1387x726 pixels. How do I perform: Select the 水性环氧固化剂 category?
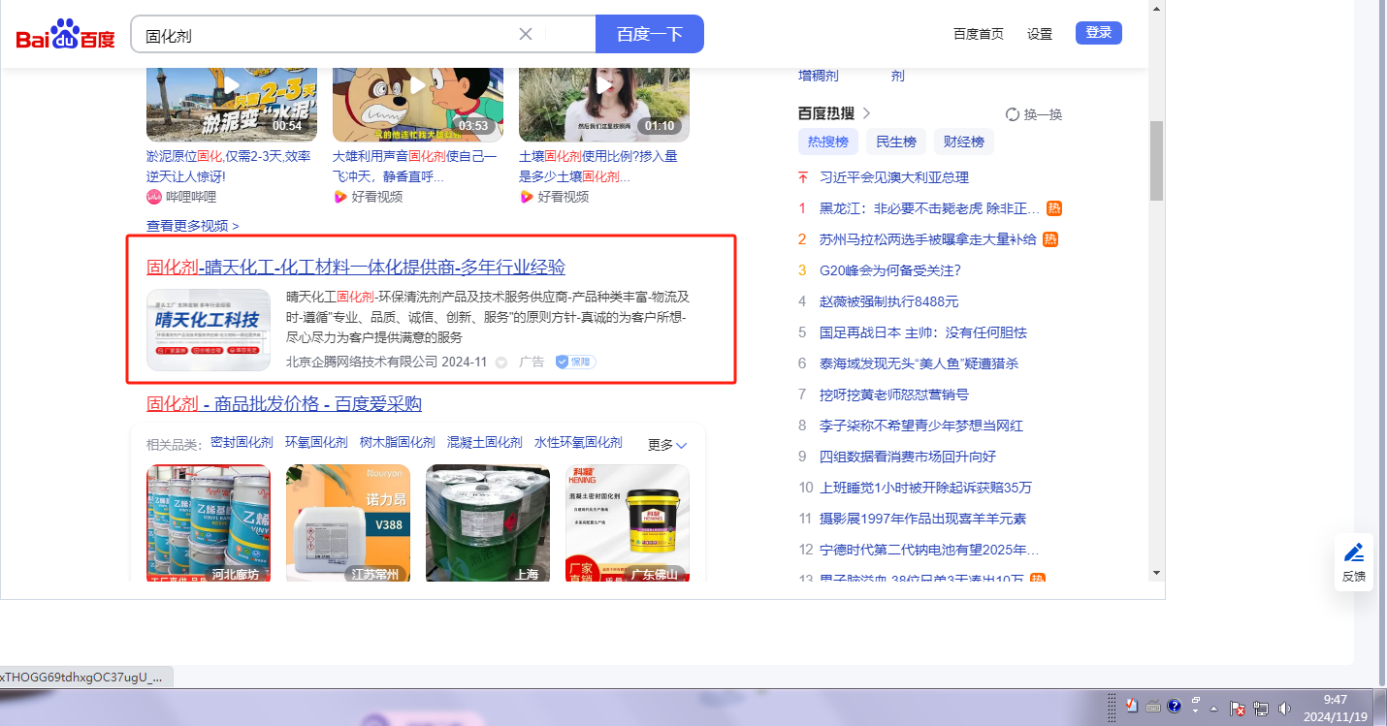pos(578,442)
